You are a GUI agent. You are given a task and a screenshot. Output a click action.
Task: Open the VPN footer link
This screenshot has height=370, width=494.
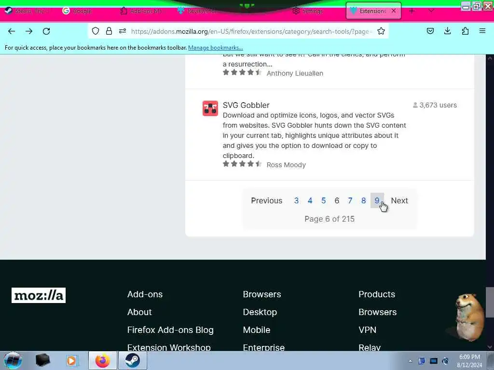pyautogui.click(x=367, y=330)
